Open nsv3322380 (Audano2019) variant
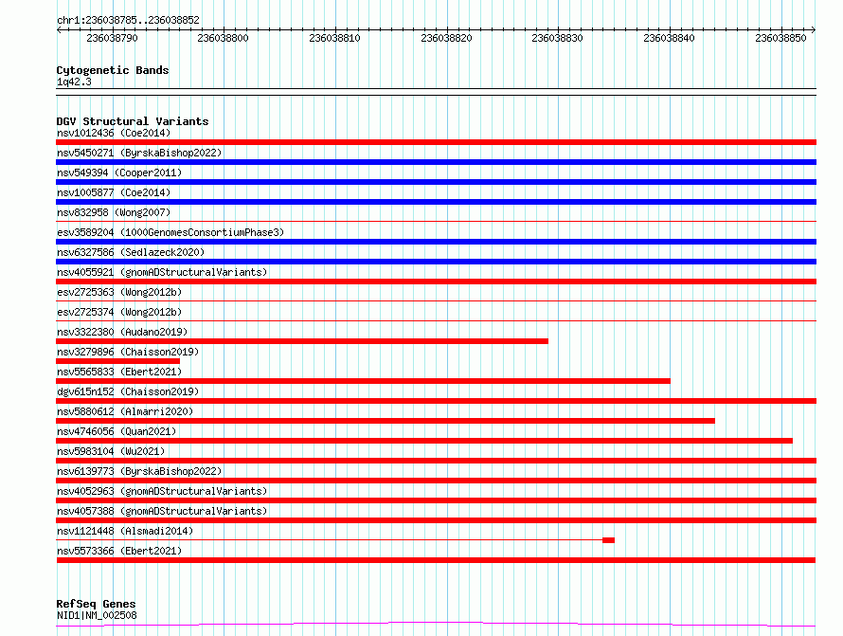Screen dimensions: 843x636 [x=122, y=332]
